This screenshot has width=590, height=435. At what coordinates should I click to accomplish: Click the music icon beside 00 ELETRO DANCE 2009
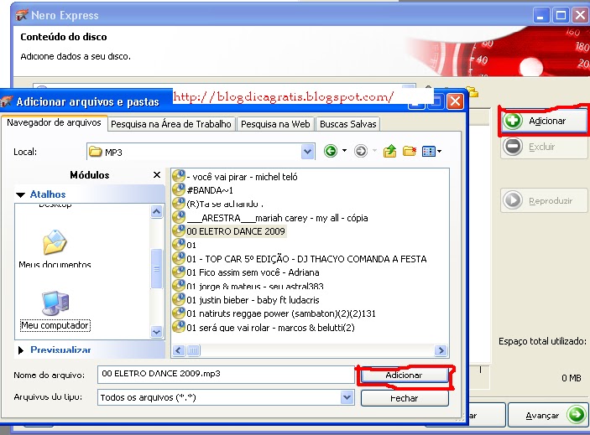tap(179, 230)
